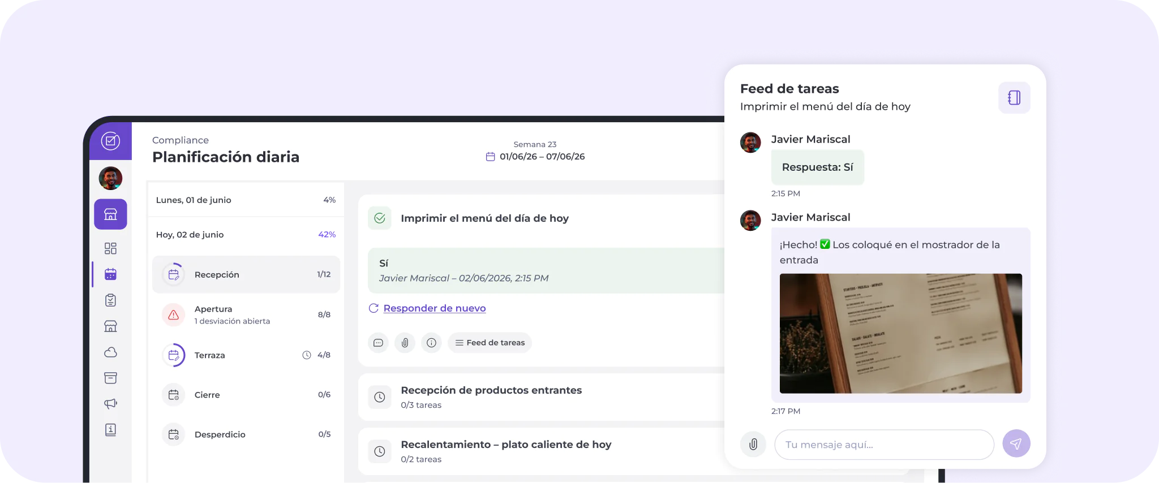1159x483 pixels.
Task: Click the Responder de nuevo link
Action: tap(434, 308)
